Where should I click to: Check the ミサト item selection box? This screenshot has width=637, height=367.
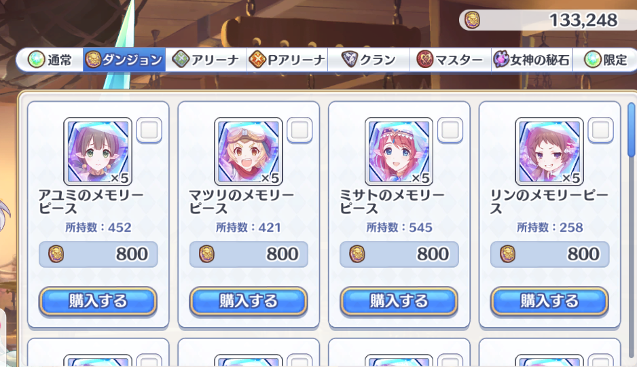click(x=450, y=130)
